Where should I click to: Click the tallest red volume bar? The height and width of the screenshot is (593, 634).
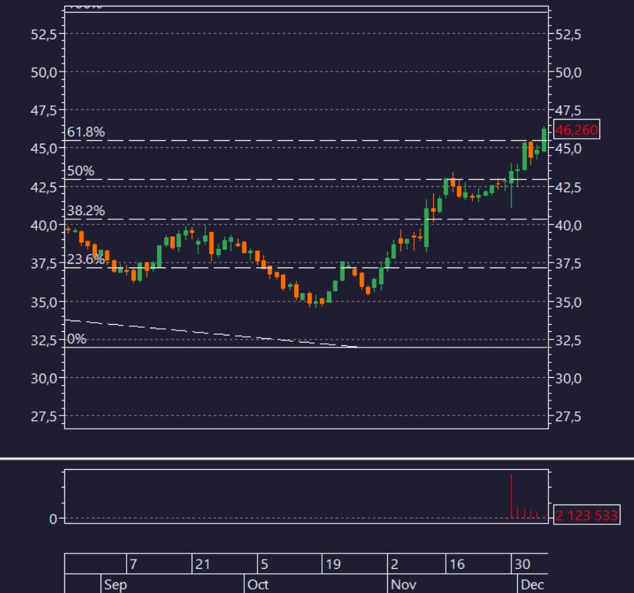coord(511,496)
